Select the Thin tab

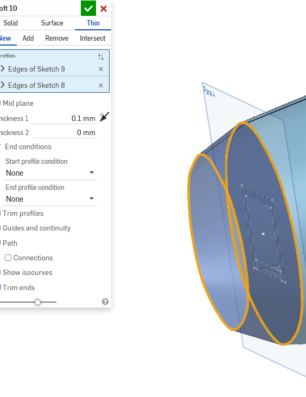tap(93, 23)
